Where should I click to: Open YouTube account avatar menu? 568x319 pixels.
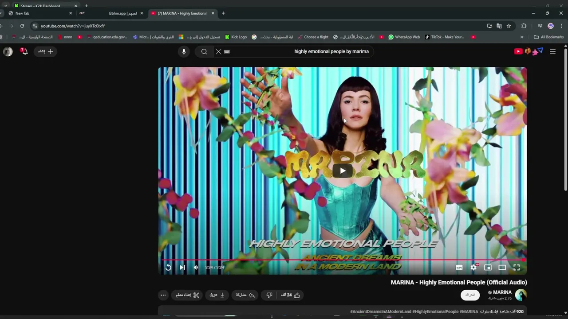pos(8,51)
